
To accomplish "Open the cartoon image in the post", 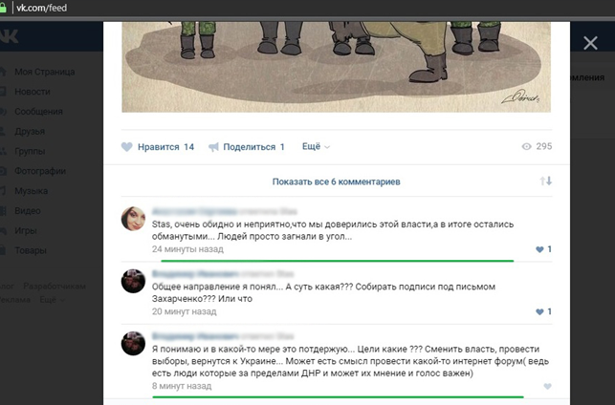I will pos(336,68).
